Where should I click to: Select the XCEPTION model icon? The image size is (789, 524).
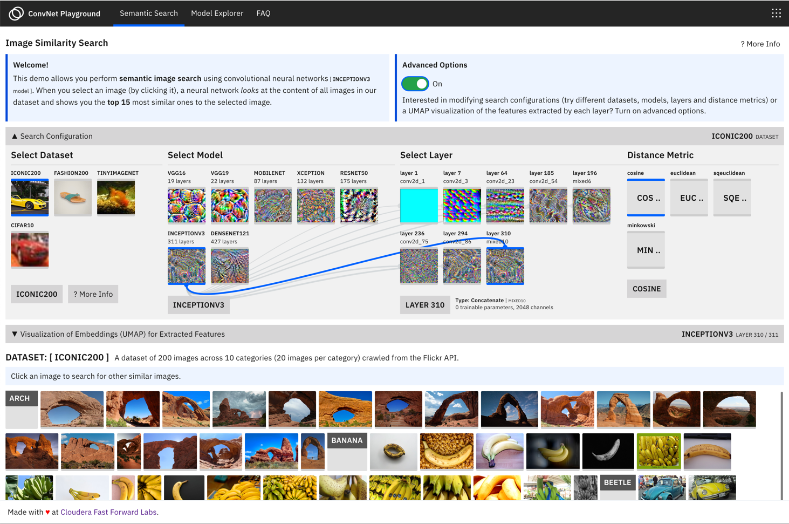(x=316, y=205)
